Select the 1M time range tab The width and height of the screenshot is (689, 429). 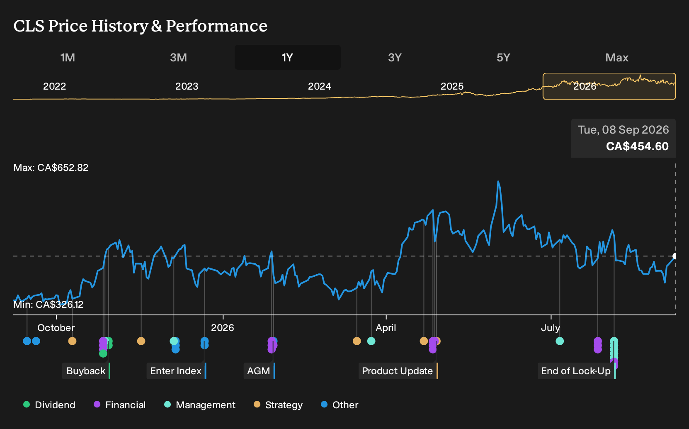click(68, 57)
